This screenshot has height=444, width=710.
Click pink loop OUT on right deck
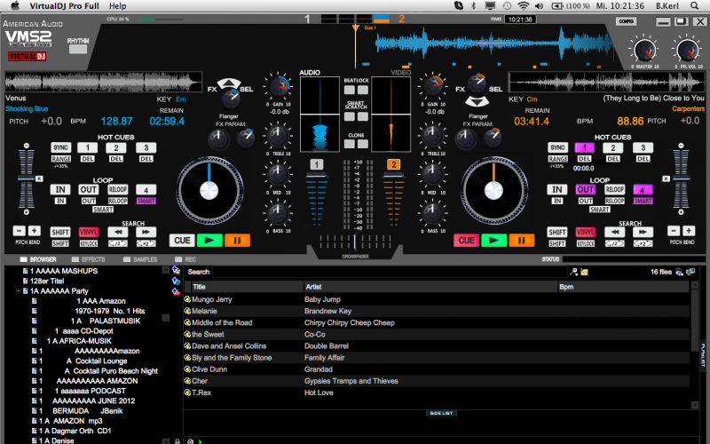[585, 189]
